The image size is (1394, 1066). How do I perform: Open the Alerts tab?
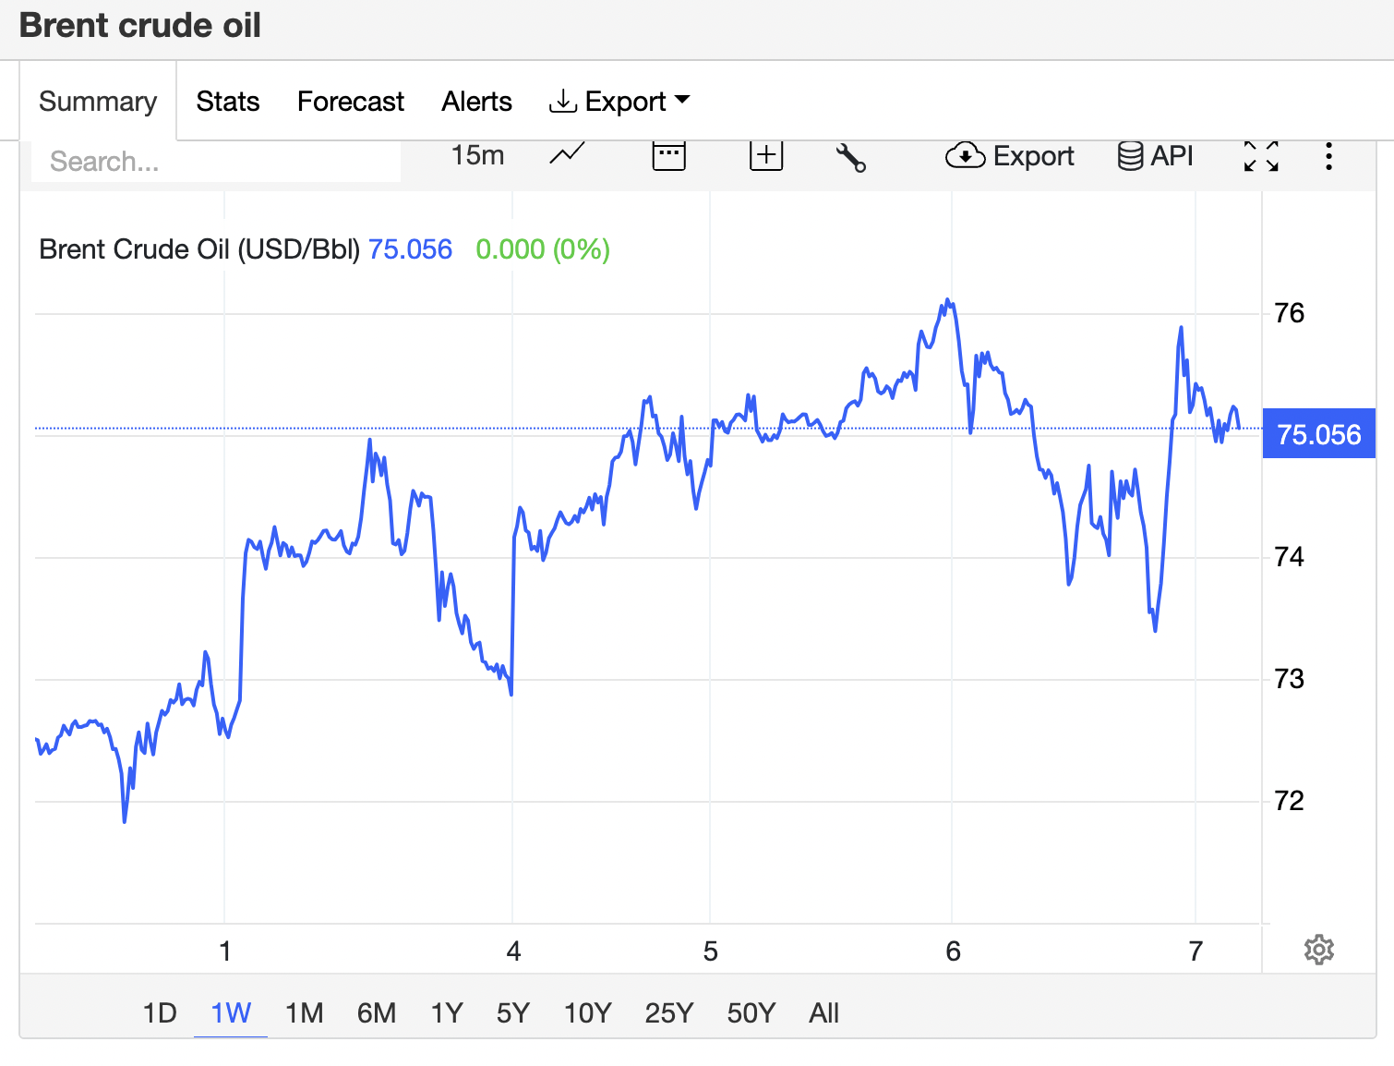click(476, 101)
